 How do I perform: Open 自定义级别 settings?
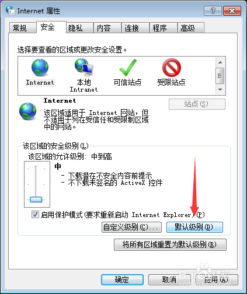coord(131,227)
